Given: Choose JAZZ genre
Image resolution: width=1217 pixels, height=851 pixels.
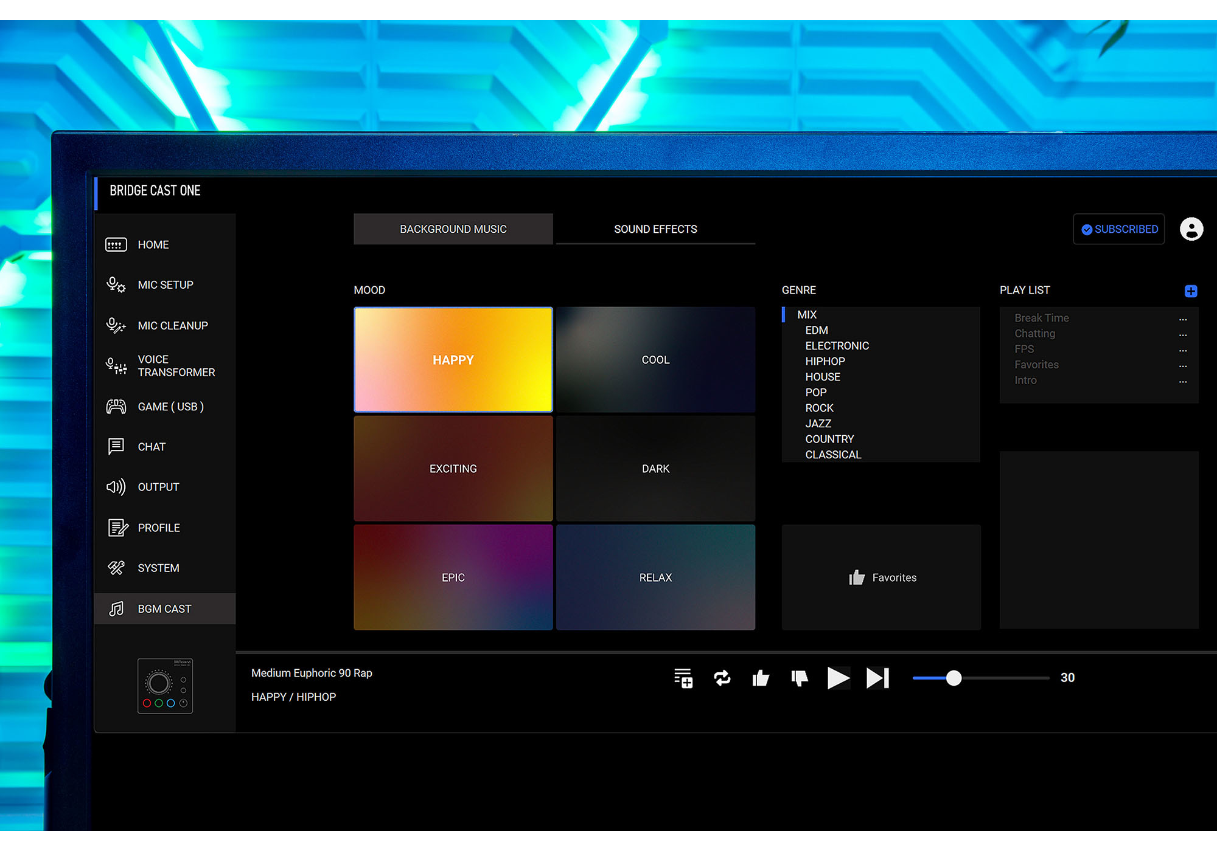Looking at the screenshot, I should coord(818,424).
